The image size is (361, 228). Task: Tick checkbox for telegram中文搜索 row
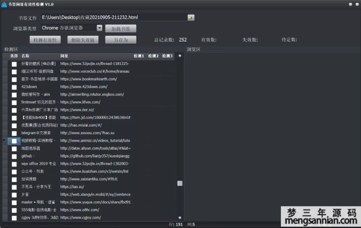pyautogui.click(x=14, y=133)
